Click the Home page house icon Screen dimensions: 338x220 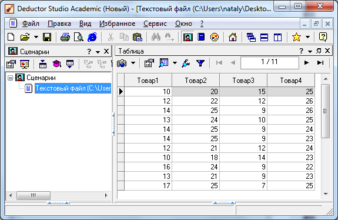coord(233,37)
